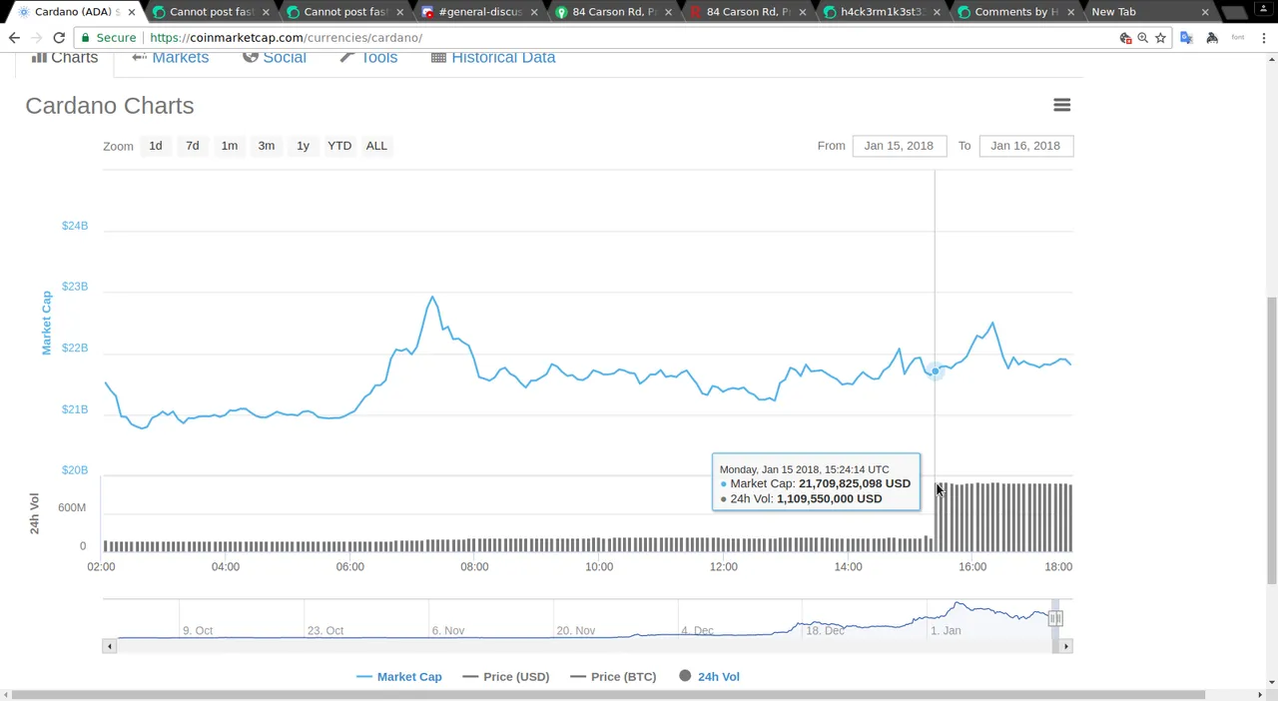The width and height of the screenshot is (1278, 701).
Task: Click the WhatFont 'font' extension icon
Action: click(1238, 38)
